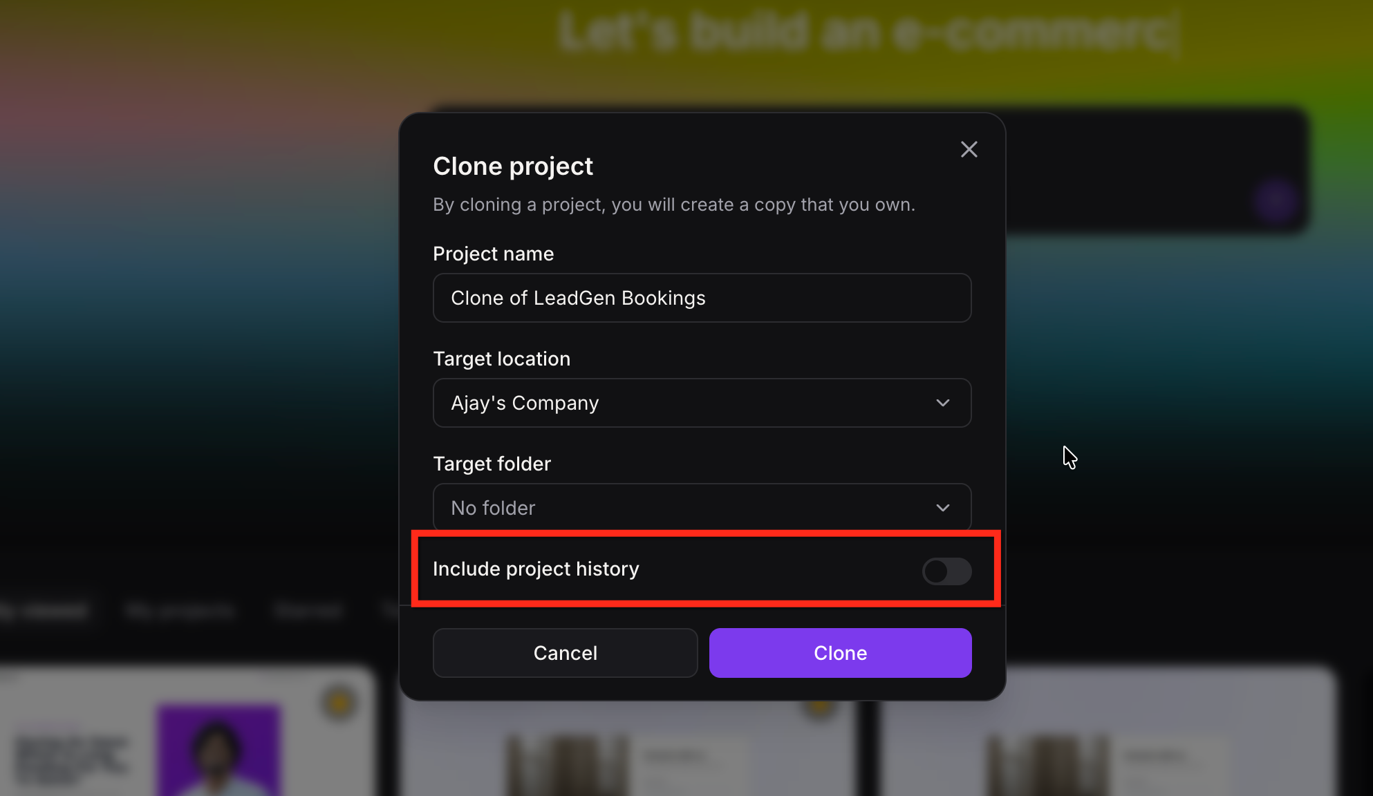Confirm with the purple Clone button

pyautogui.click(x=840, y=653)
